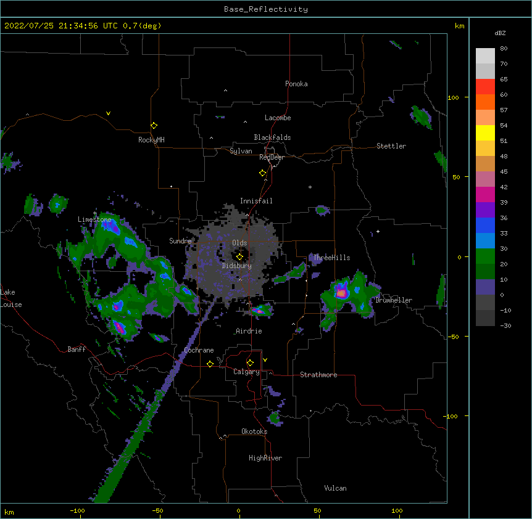The width and height of the screenshot is (532, 519).
Task: Click the red legend swatch between 65 and 60 dBZ
Action: tap(485, 86)
